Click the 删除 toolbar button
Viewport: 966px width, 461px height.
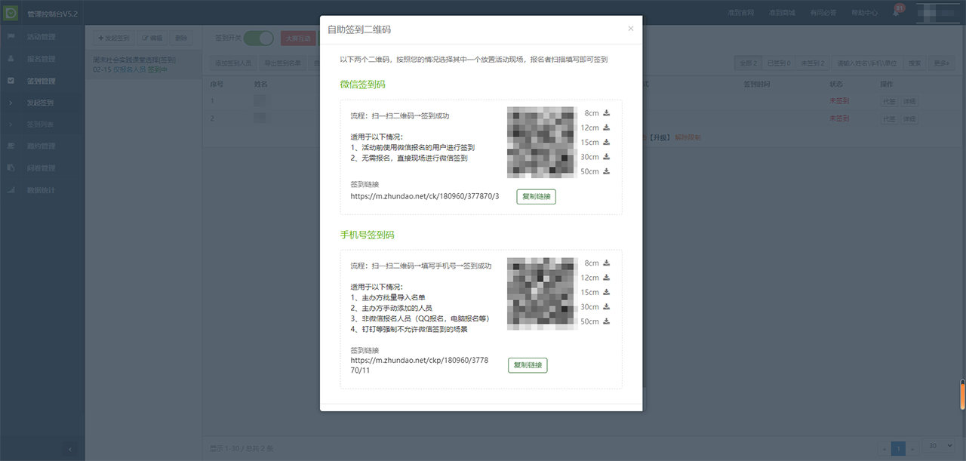[181, 38]
